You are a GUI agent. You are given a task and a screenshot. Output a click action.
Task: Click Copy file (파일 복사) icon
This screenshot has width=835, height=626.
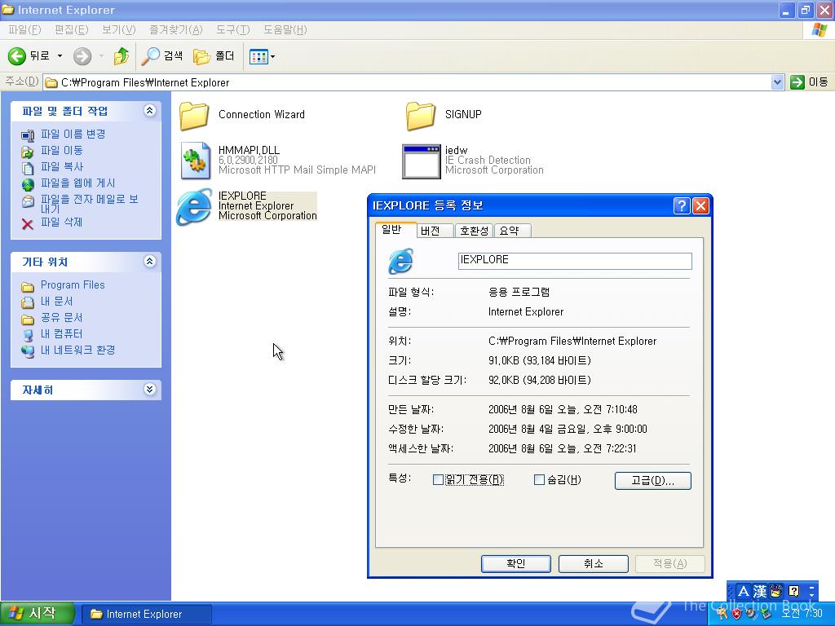coord(28,168)
